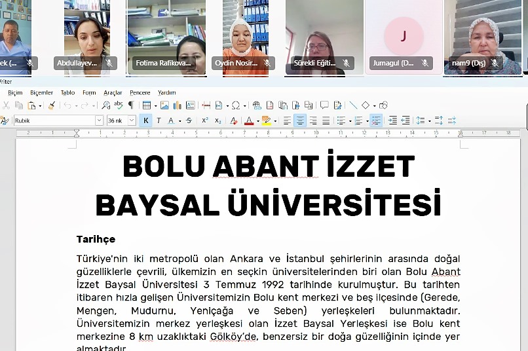Click the Copy icon

point(19,105)
